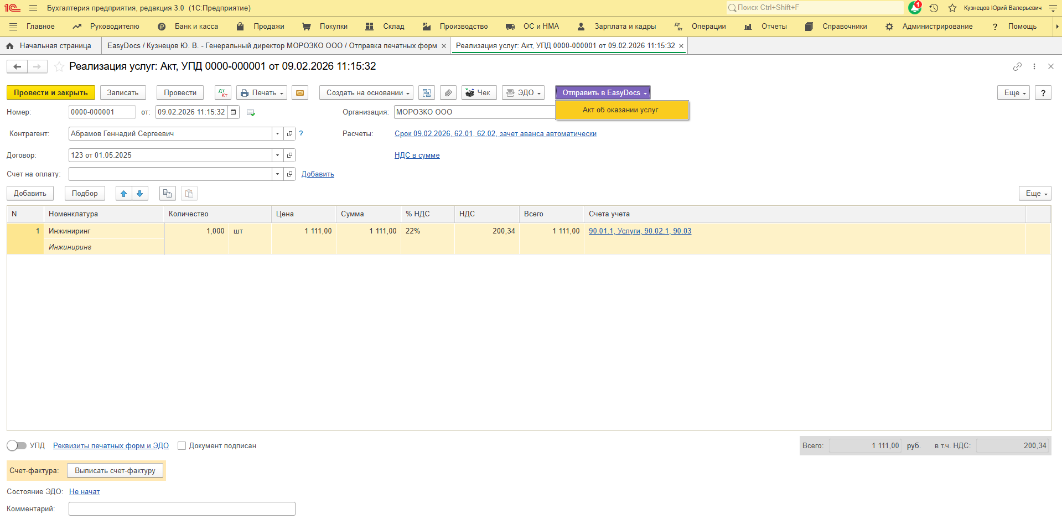The image size is (1062, 519).
Task: Open the Печать dropdown menu
Action: click(x=262, y=93)
